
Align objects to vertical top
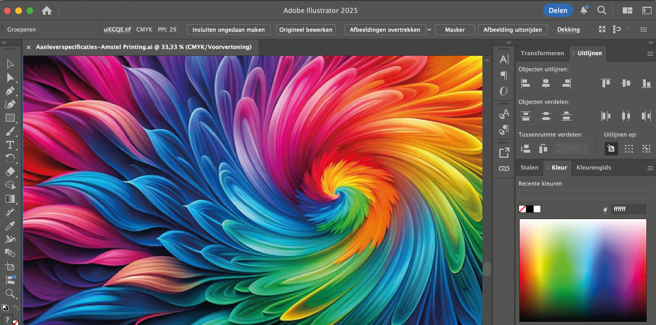605,83
